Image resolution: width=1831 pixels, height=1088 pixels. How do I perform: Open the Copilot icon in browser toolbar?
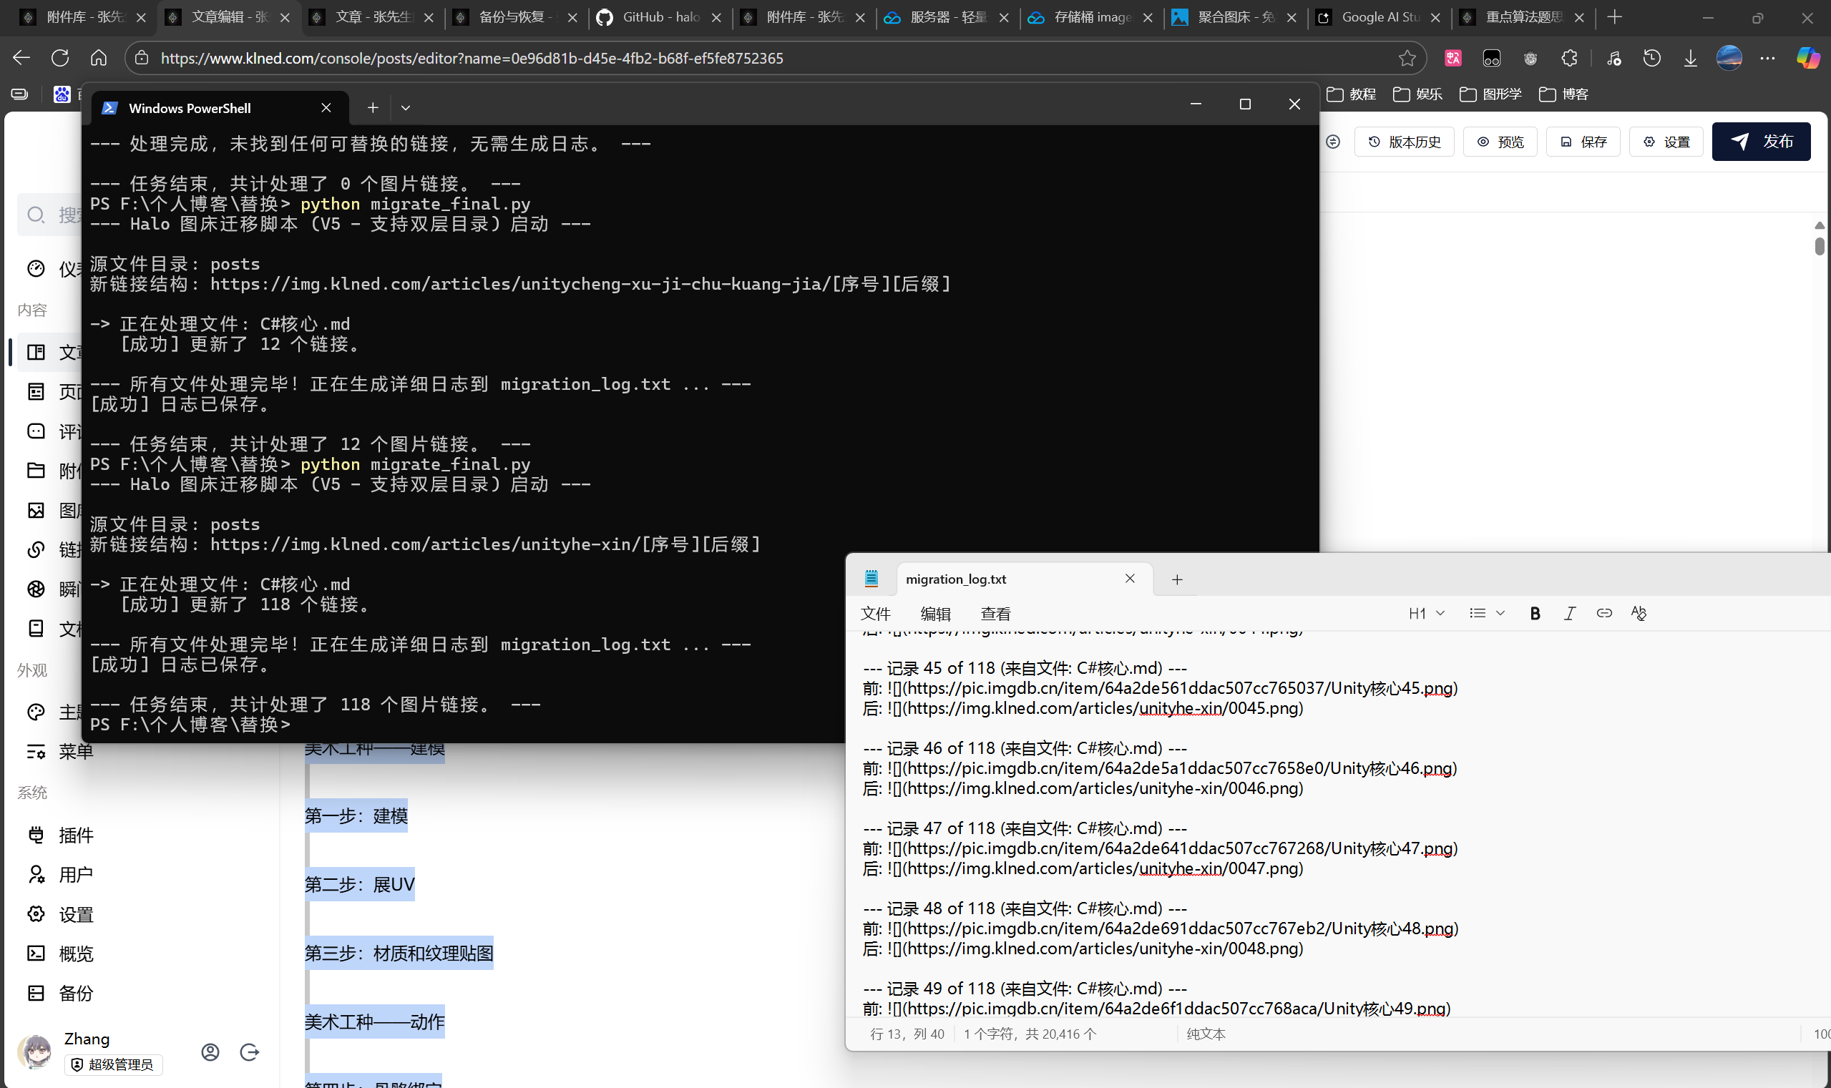click(1807, 58)
